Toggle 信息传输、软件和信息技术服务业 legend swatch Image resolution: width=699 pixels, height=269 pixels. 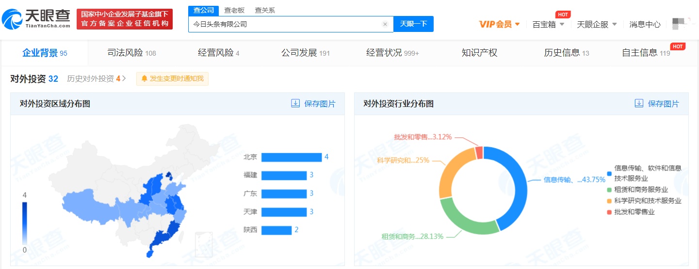[609, 173]
